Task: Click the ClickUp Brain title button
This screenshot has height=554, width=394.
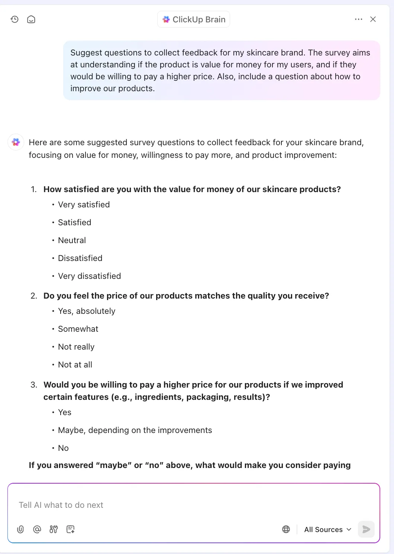Action: pos(194,19)
